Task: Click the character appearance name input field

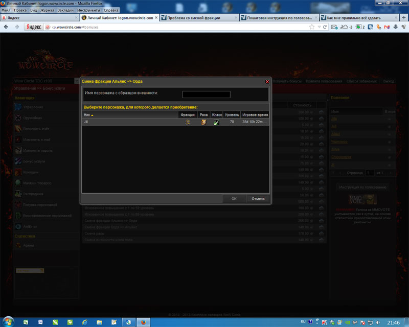Action: tap(206, 95)
